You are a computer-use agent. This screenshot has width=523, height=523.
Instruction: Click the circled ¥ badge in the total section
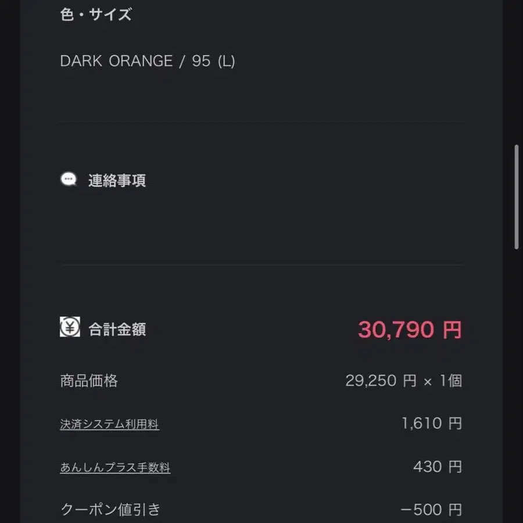click(69, 329)
